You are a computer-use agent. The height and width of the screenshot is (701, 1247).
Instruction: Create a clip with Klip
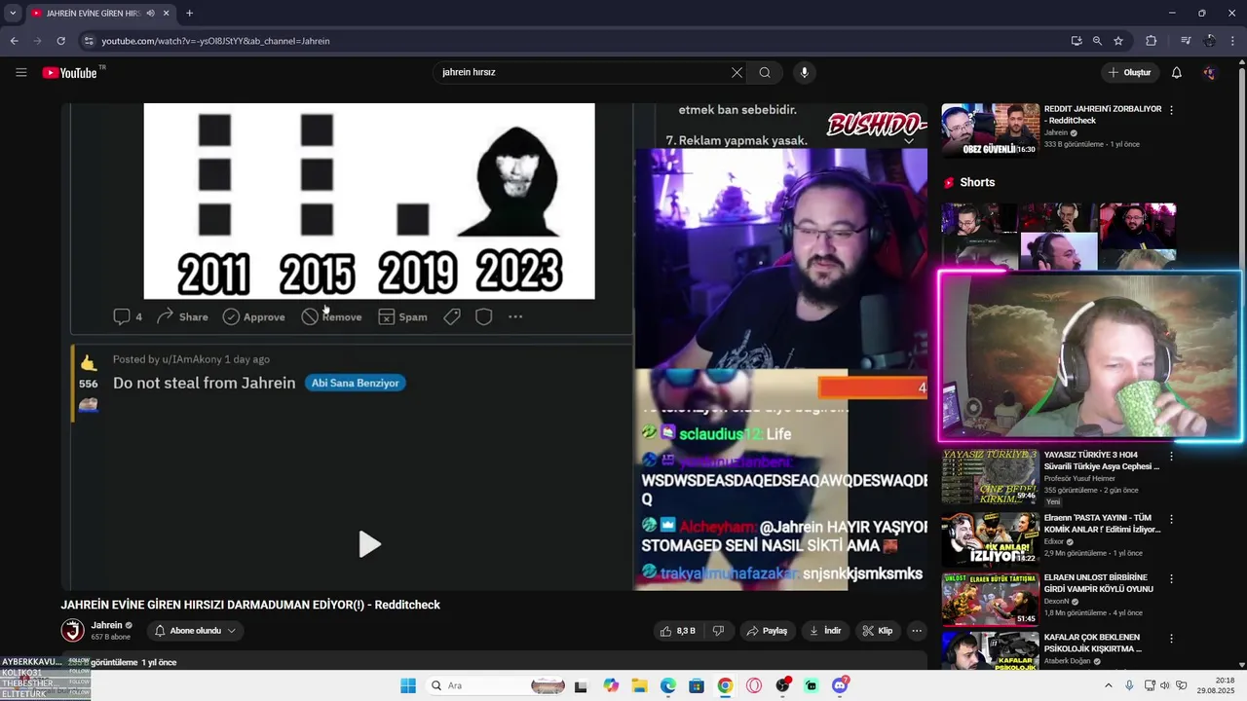(x=877, y=631)
